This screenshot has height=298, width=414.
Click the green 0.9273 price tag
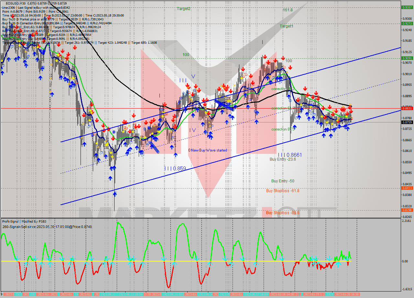[x=407, y=23]
